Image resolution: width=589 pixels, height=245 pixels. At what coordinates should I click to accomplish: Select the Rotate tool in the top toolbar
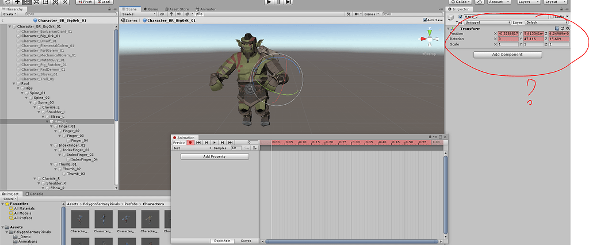tap(27, 2)
